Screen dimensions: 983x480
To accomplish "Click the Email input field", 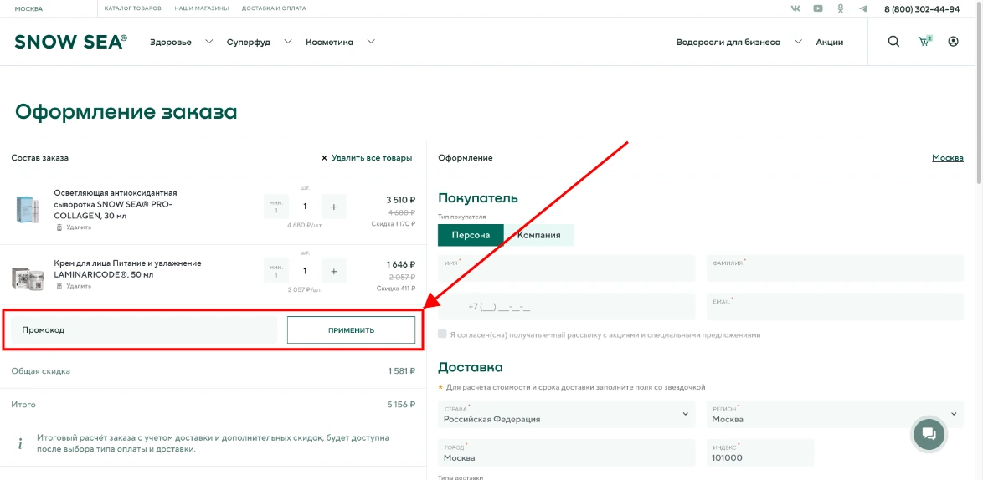I will [835, 307].
